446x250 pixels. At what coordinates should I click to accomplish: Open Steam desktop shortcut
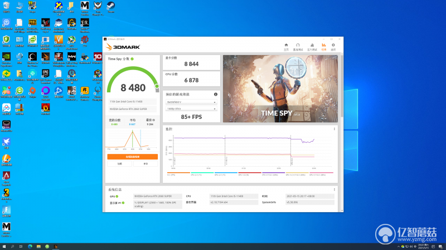point(111,7)
